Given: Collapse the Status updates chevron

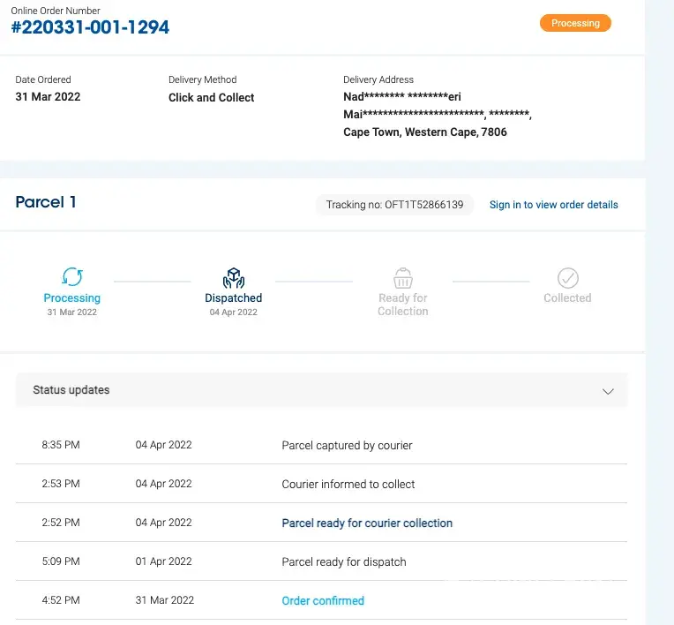Looking at the screenshot, I should pyautogui.click(x=607, y=390).
